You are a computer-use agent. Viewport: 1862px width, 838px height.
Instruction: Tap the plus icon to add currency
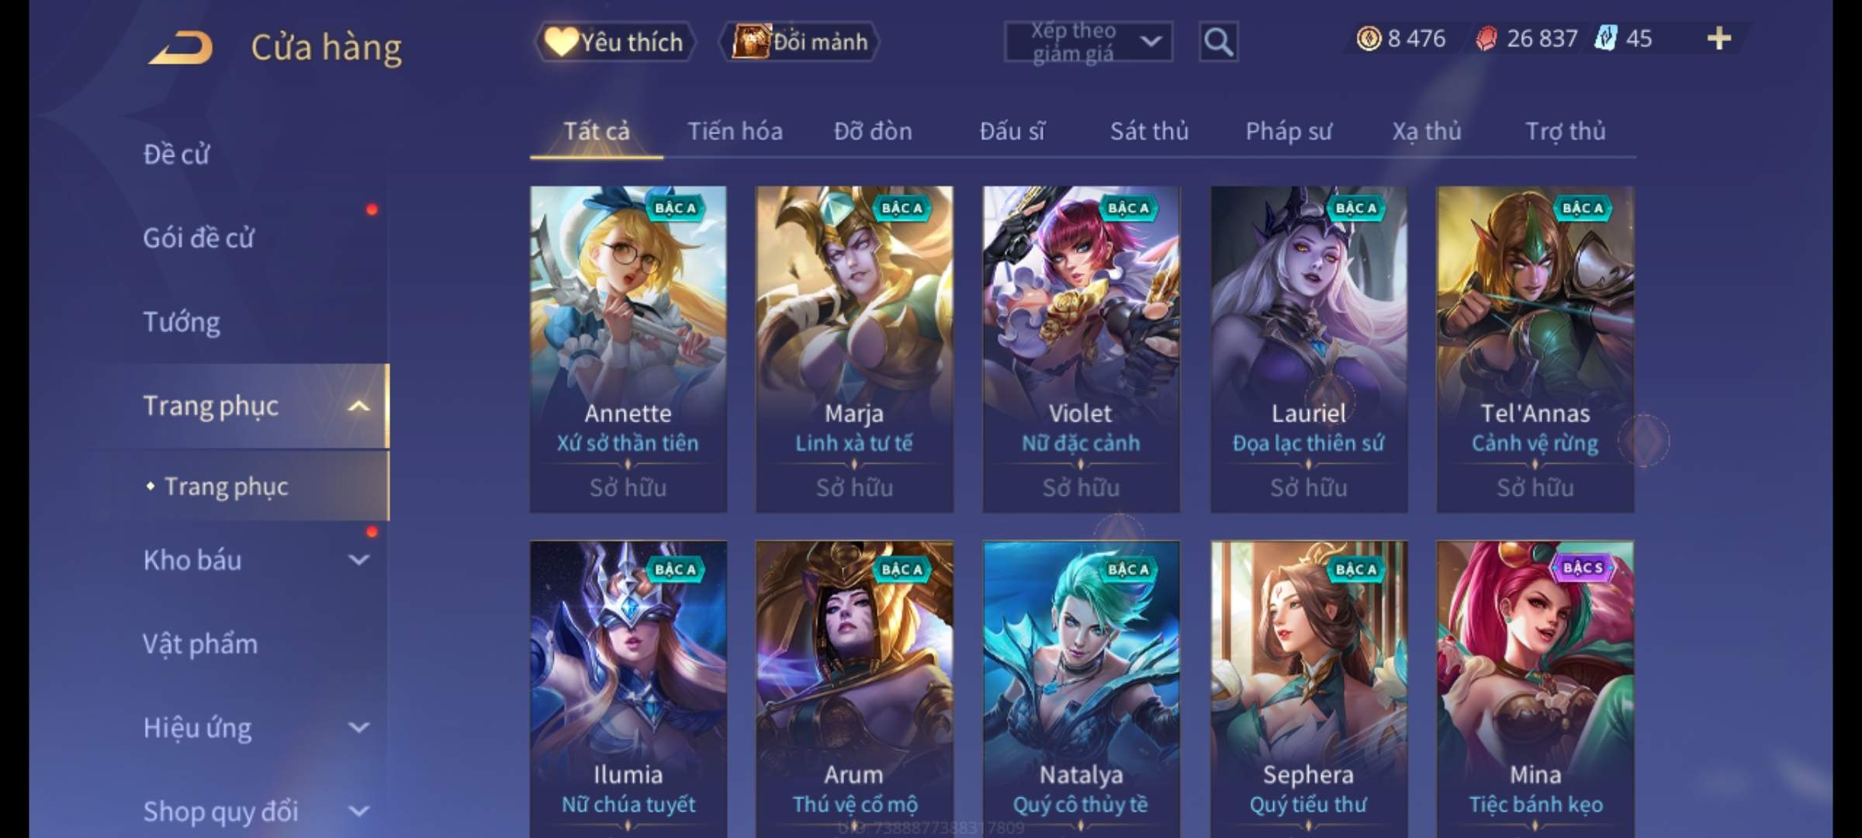pos(1719,39)
